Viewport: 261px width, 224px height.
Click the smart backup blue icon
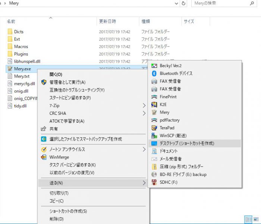coord(44,139)
